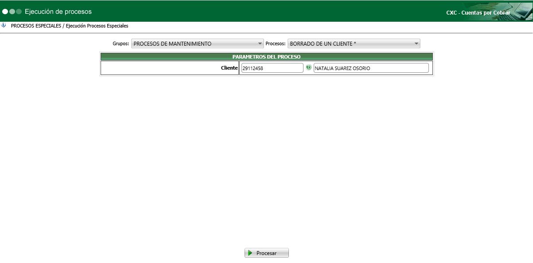This screenshot has height=263, width=533.
Task: Click inside the Cliente code field showing 29112458
Action: [x=271, y=67]
